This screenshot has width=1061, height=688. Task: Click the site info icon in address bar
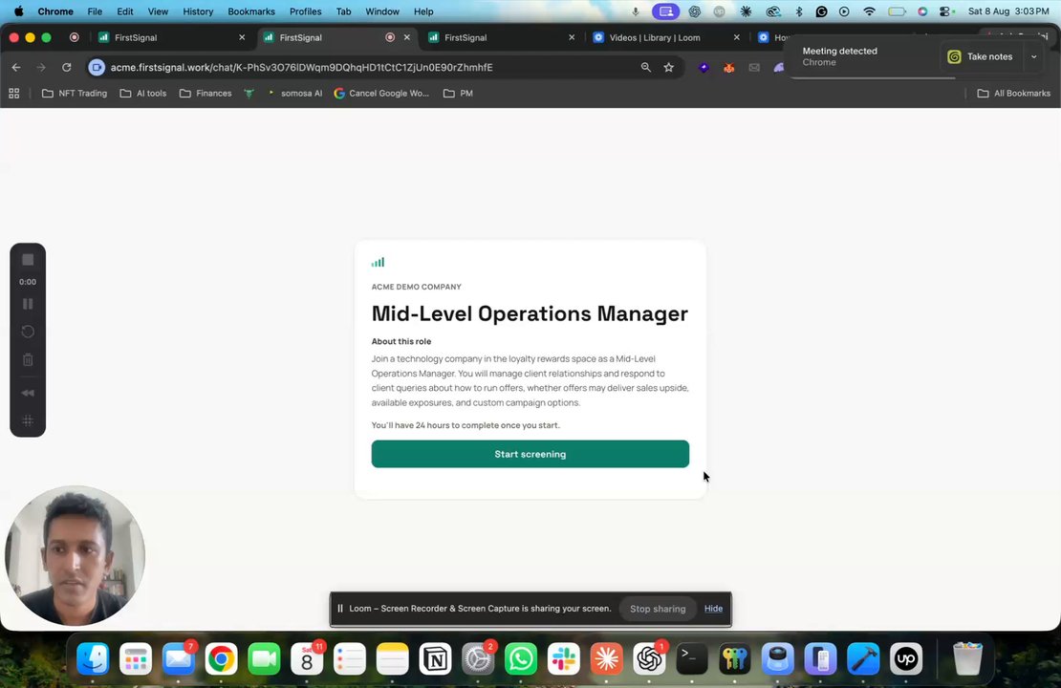[97, 67]
